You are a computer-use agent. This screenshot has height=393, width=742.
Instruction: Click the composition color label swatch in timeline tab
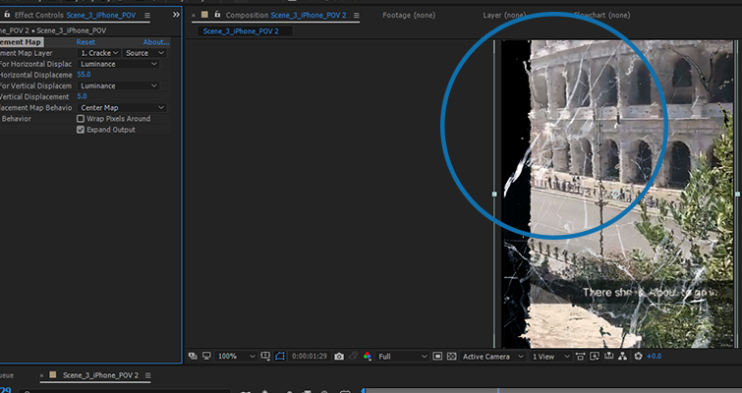pyautogui.click(x=53, y=375)
